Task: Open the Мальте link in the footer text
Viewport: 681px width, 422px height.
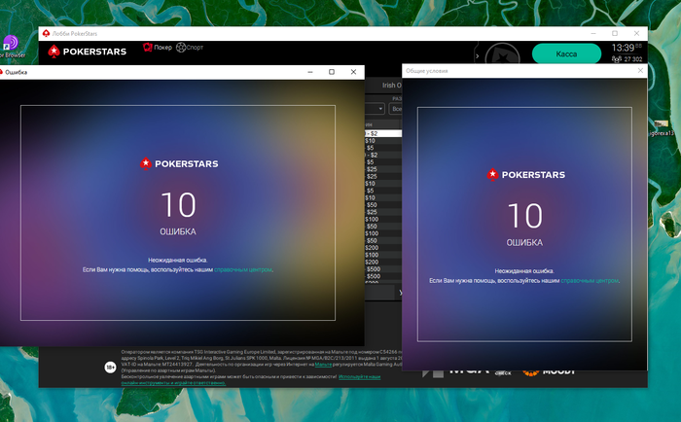Action: pos(323,365)
